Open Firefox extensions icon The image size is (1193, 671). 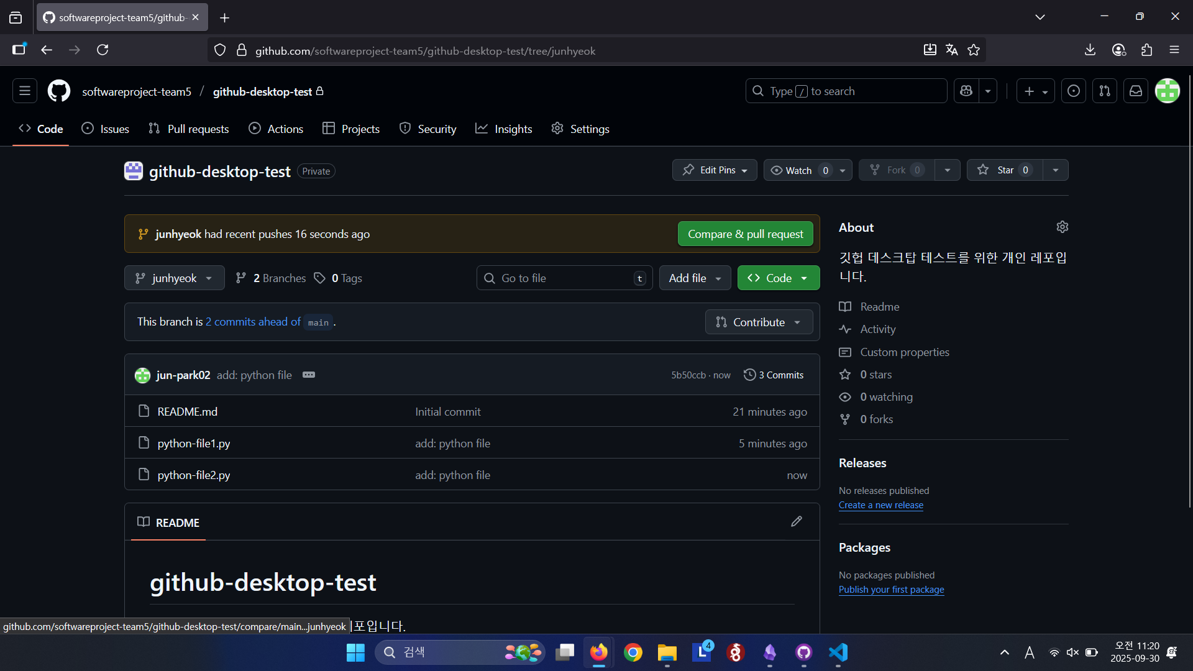pos(1147,50)
